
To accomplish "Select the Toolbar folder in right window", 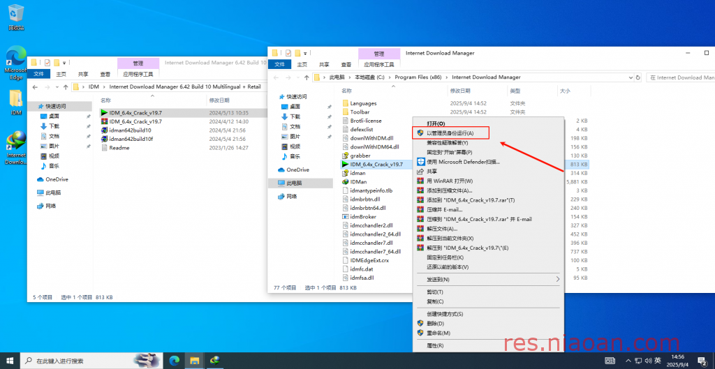I will (355, 112).
